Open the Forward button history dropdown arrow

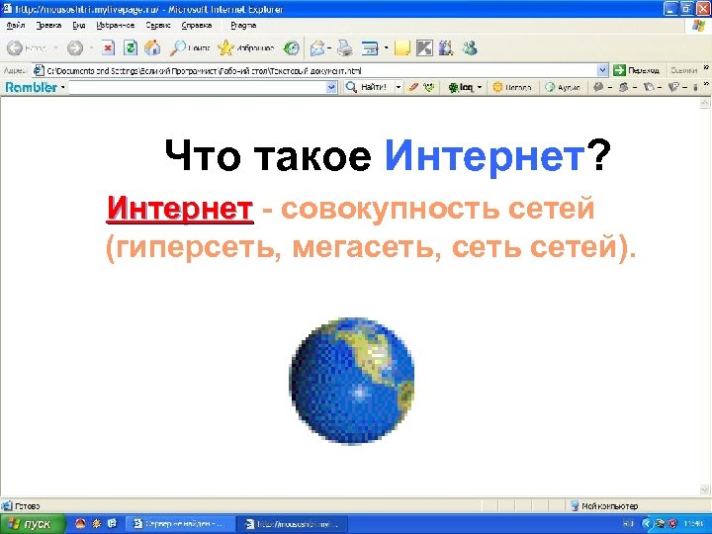pos(91,47)
